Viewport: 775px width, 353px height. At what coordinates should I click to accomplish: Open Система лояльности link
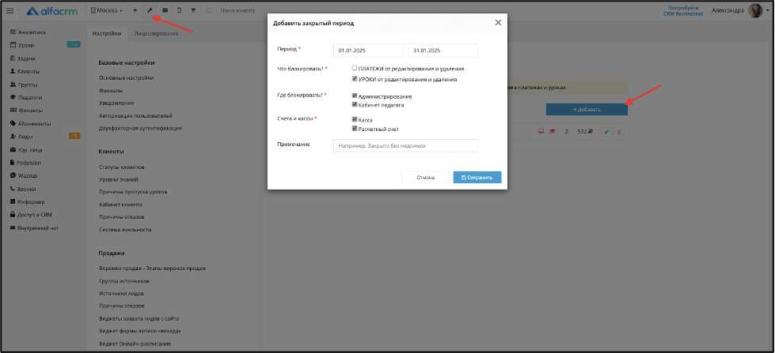tap(125, 229)
